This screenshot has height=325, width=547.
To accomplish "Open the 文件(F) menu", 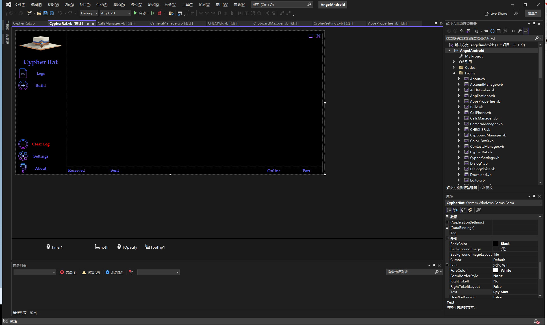I will (20, 5).
